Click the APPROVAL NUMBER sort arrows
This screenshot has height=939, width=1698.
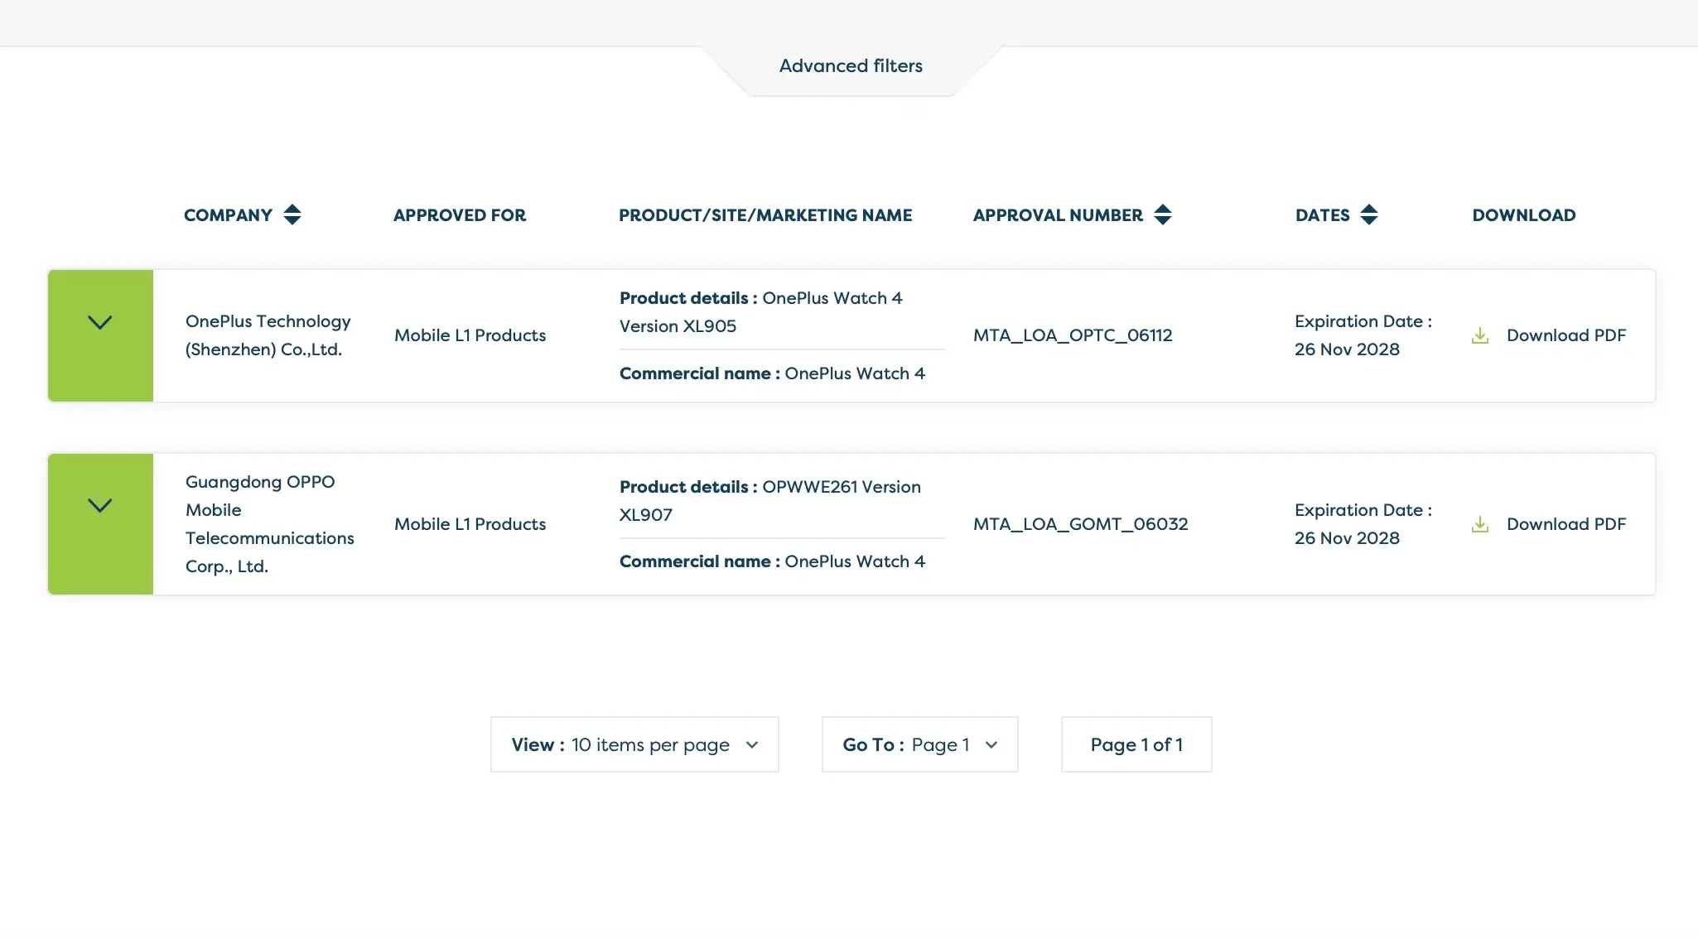1162,215
